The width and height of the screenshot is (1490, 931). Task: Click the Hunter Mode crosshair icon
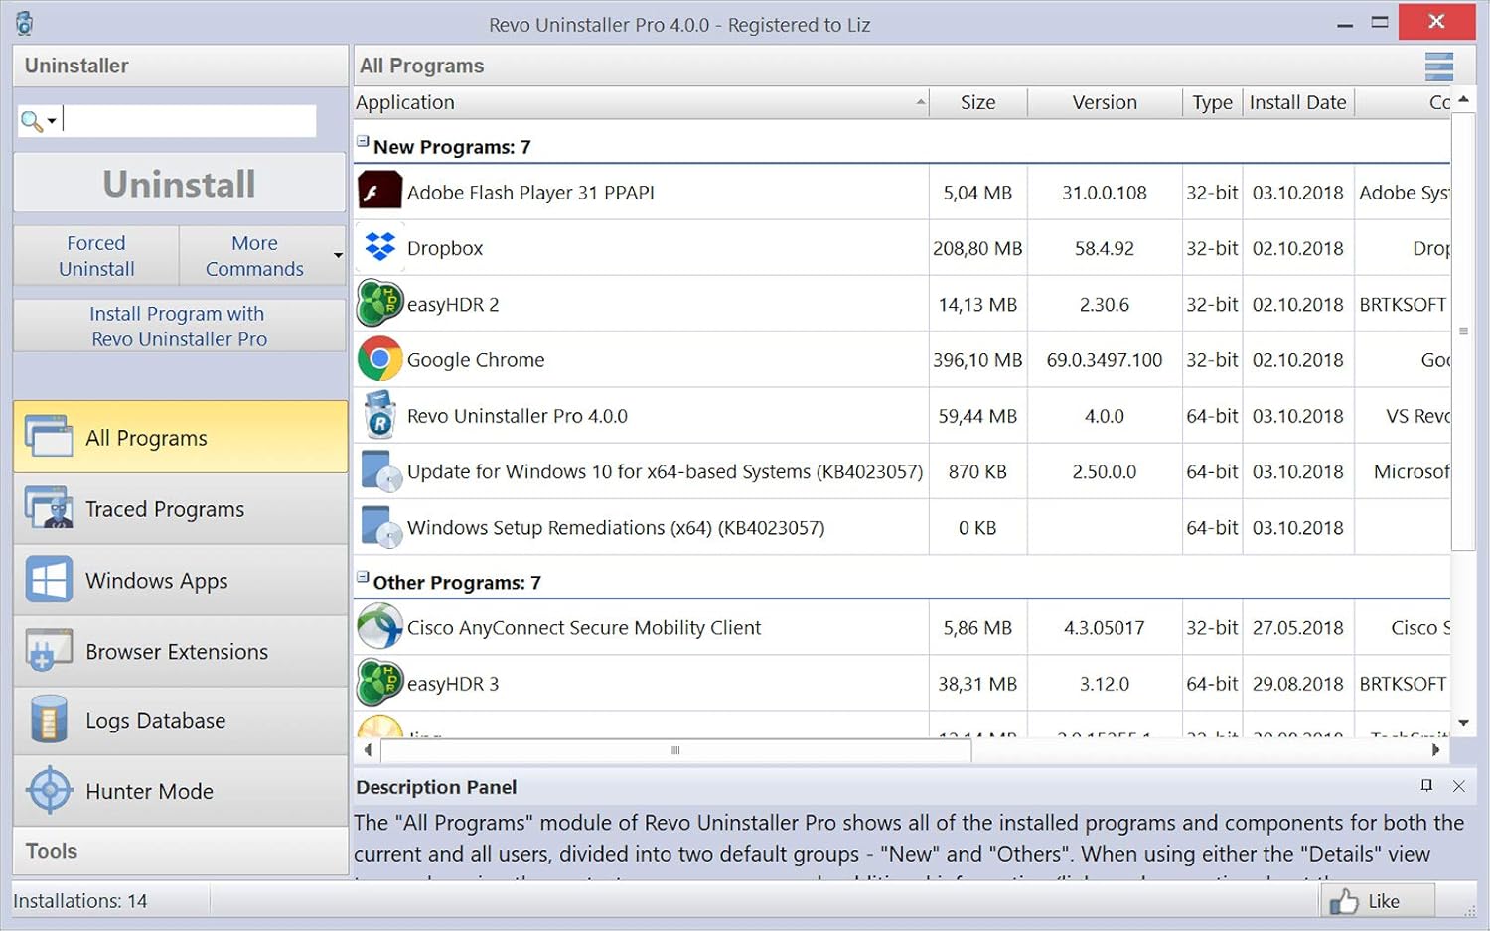point(49,791)
